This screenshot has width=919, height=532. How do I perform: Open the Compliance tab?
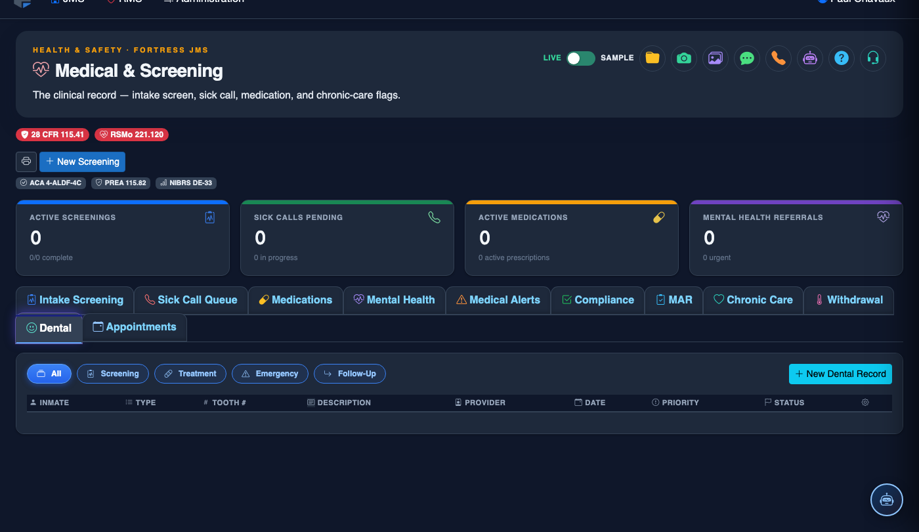pos(598,300)
